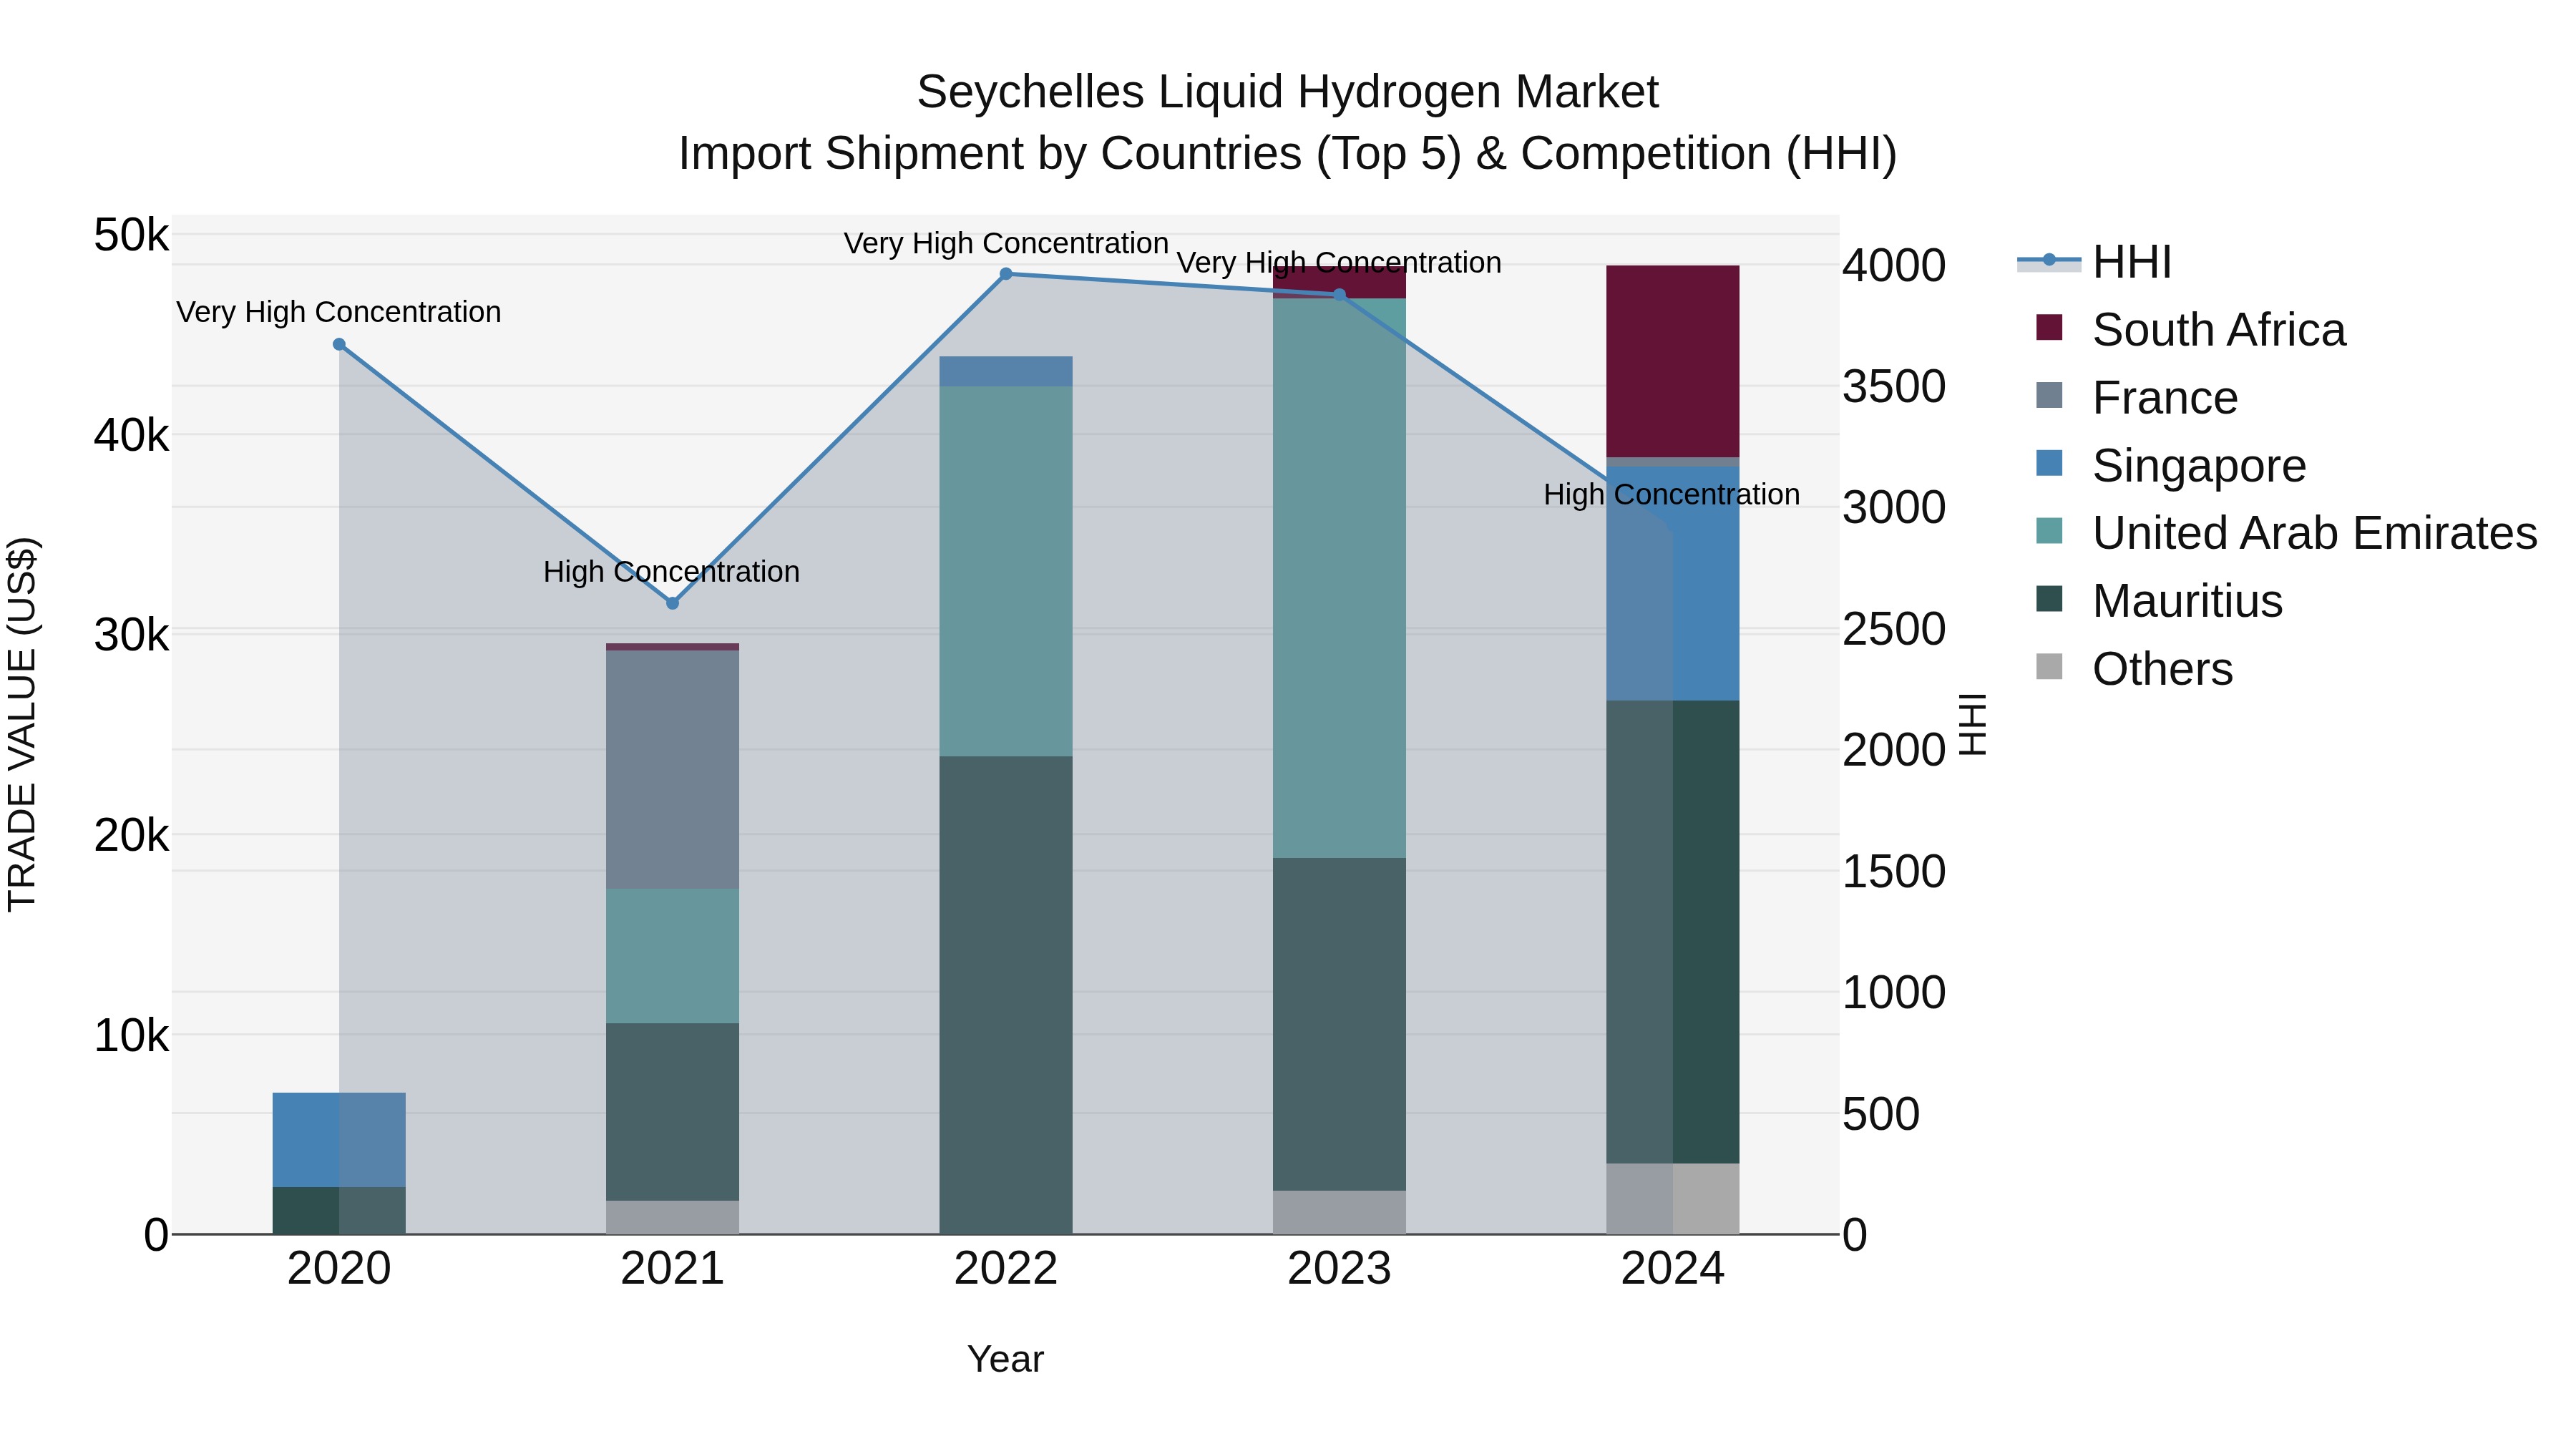Click the Year axis title
2576x1449 pixels.
pyautogui.click(x=1005, y=1359)
